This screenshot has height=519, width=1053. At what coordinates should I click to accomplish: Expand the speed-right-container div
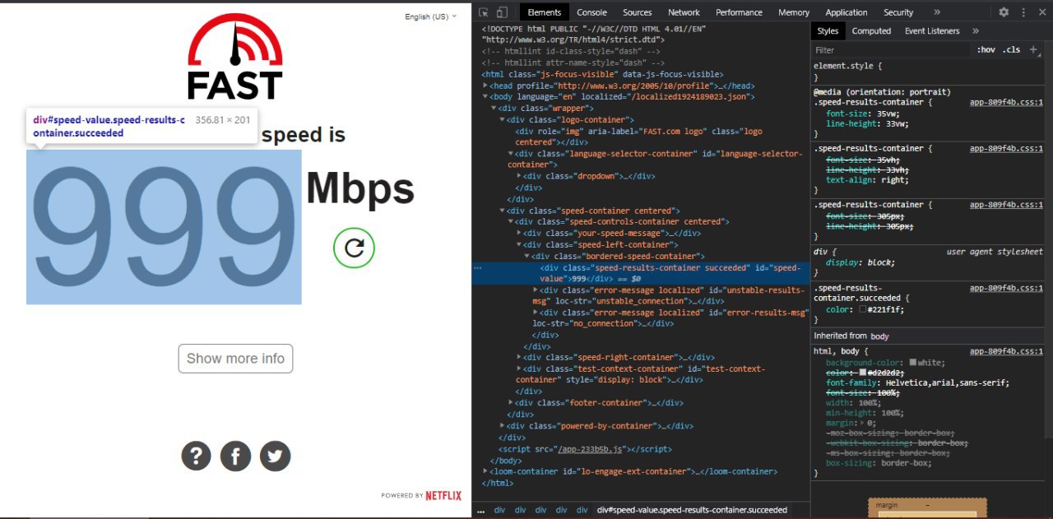(x=518, y=357)
